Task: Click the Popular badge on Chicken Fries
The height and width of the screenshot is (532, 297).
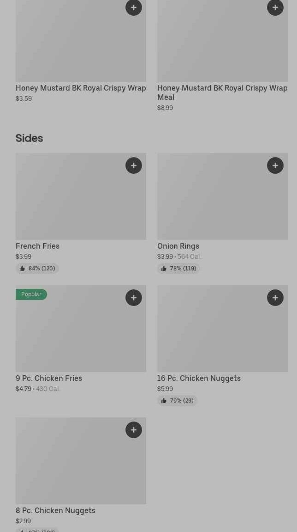Action: tap(31, 294)
